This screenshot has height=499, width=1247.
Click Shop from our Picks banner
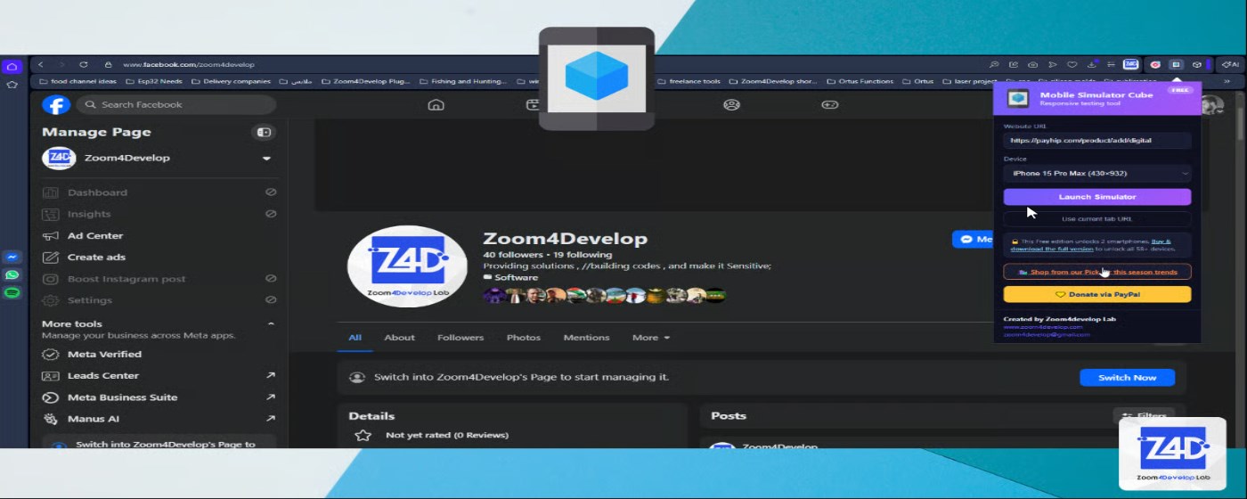[1096, 272]
